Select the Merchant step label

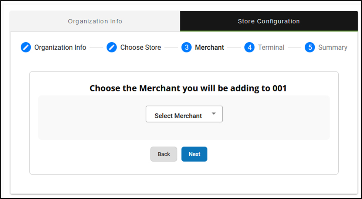pyautogui.click(x=209, y=47)
